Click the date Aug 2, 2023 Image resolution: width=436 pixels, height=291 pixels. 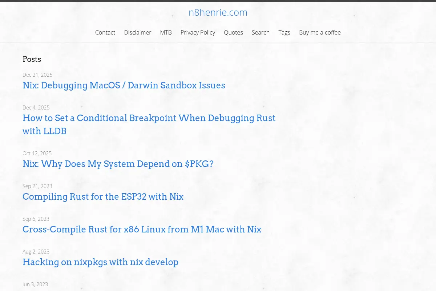(x=36, y=252)
